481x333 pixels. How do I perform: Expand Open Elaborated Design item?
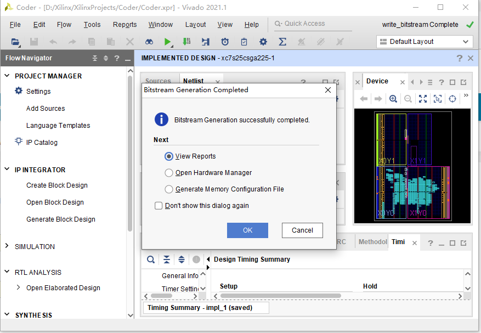(x=18, y=287)
